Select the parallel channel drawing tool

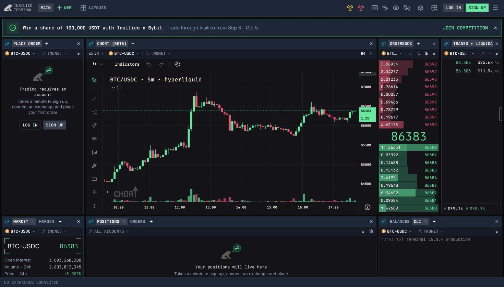click(x=94, y=112)
